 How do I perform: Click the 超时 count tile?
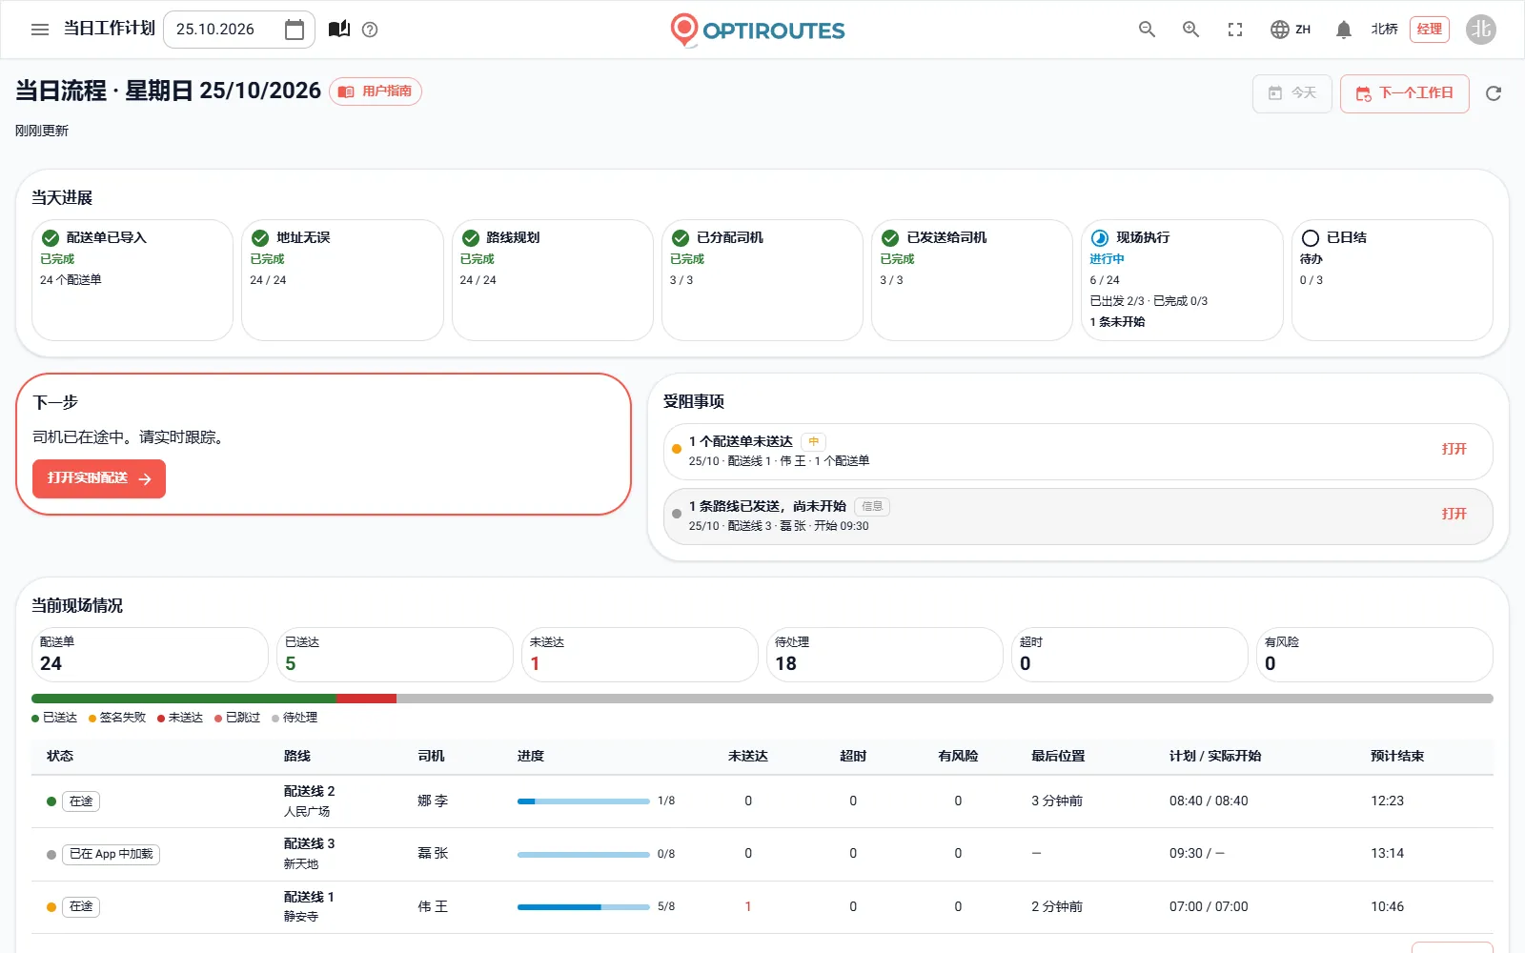tap(1129, 655)
